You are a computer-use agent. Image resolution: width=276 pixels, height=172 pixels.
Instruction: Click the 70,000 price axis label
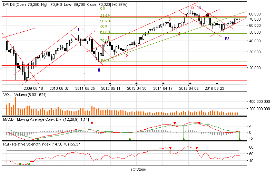click(x=255, y=19)
